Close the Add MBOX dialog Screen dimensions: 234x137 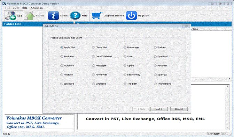click(186, 26)
